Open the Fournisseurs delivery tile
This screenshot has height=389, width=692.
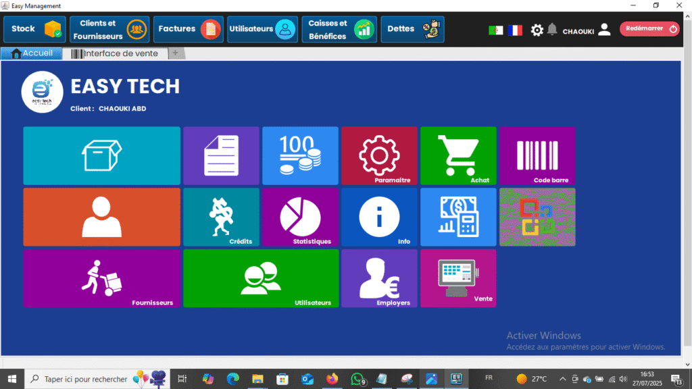(102, 278)
